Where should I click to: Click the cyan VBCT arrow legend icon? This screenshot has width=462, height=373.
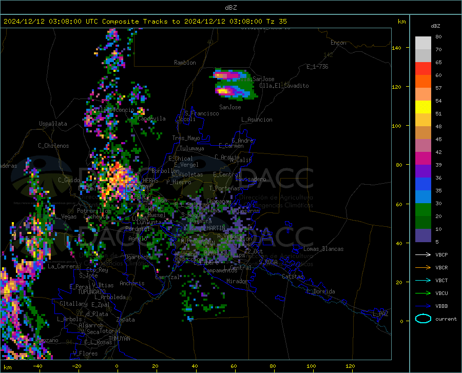(x=423, y=280)
